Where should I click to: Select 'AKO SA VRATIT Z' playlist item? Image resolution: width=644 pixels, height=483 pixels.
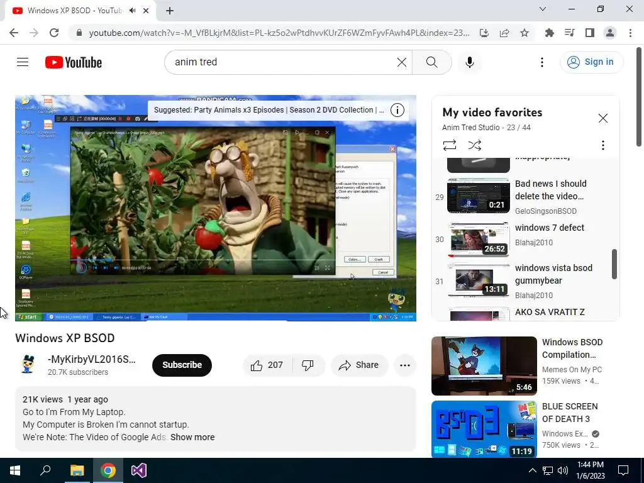[550, 312]
